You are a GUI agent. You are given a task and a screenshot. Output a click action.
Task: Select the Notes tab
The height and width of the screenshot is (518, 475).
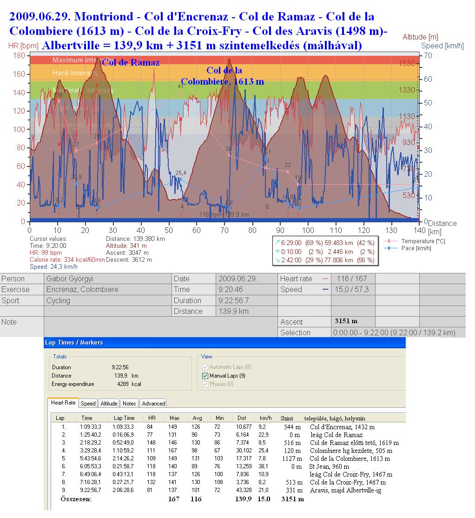(129, 404)
